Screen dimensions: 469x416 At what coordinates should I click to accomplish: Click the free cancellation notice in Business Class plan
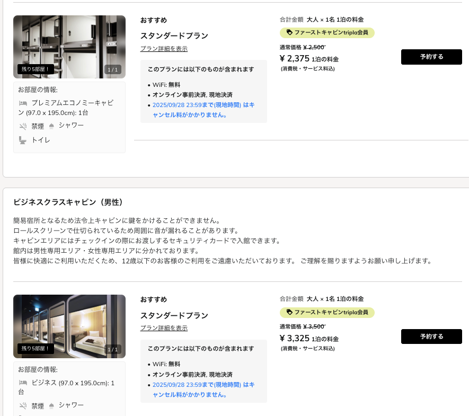203,390
